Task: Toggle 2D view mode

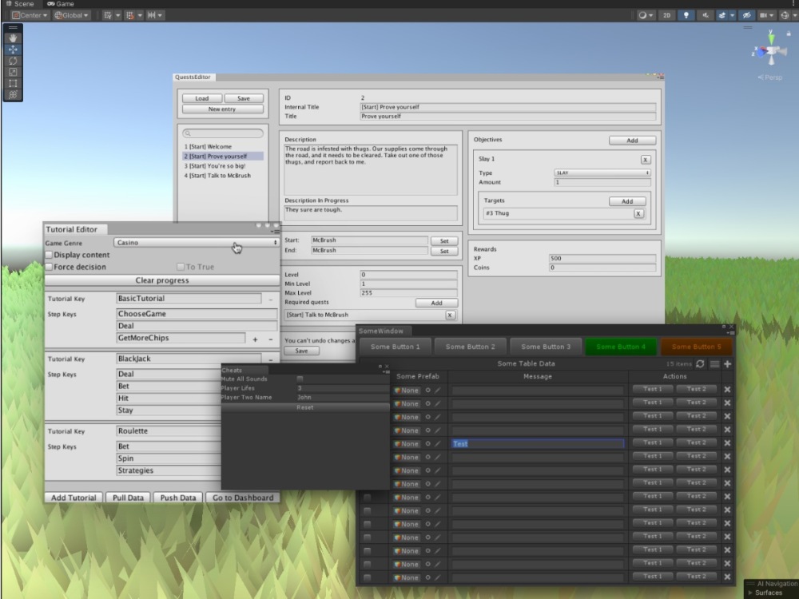Action: pyautogui.click(x=666, y=15)
